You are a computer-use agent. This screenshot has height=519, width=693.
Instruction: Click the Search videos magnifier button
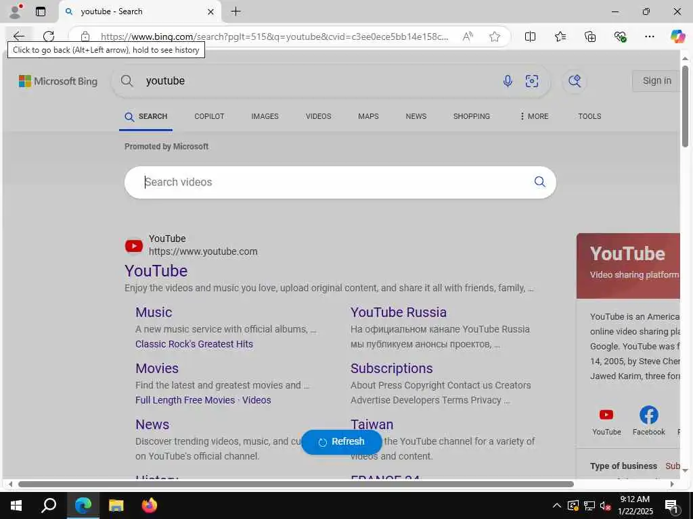point(539,182)
